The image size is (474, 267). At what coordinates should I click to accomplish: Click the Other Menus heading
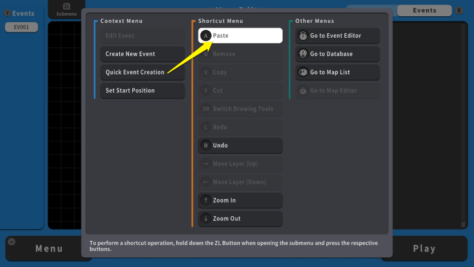click(314, 21)
